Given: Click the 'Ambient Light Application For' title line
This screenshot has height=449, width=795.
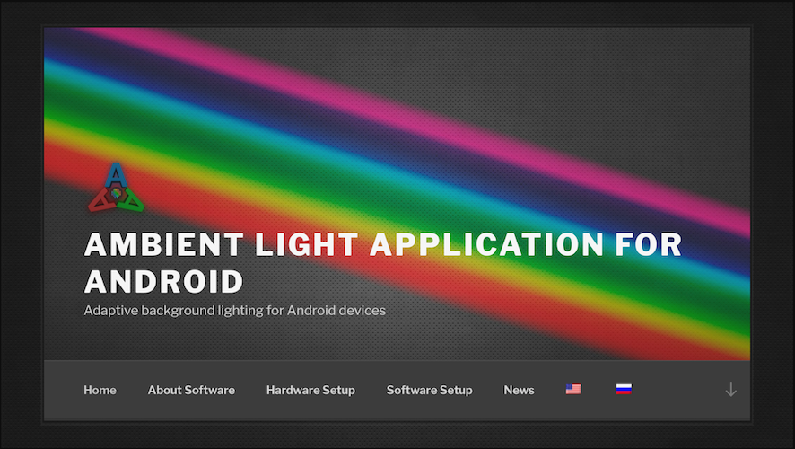Looking at the screenshot, I should pyautogui.click(x=383, y=244).
